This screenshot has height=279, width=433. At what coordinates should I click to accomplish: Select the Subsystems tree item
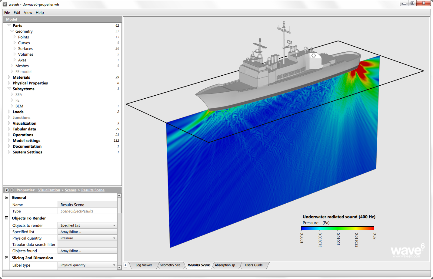24,89
